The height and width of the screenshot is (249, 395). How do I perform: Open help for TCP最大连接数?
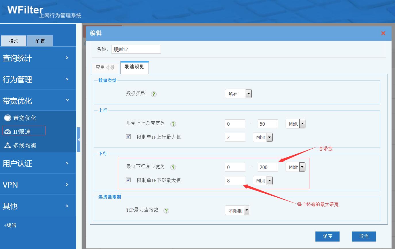click(x=166, y=210)
